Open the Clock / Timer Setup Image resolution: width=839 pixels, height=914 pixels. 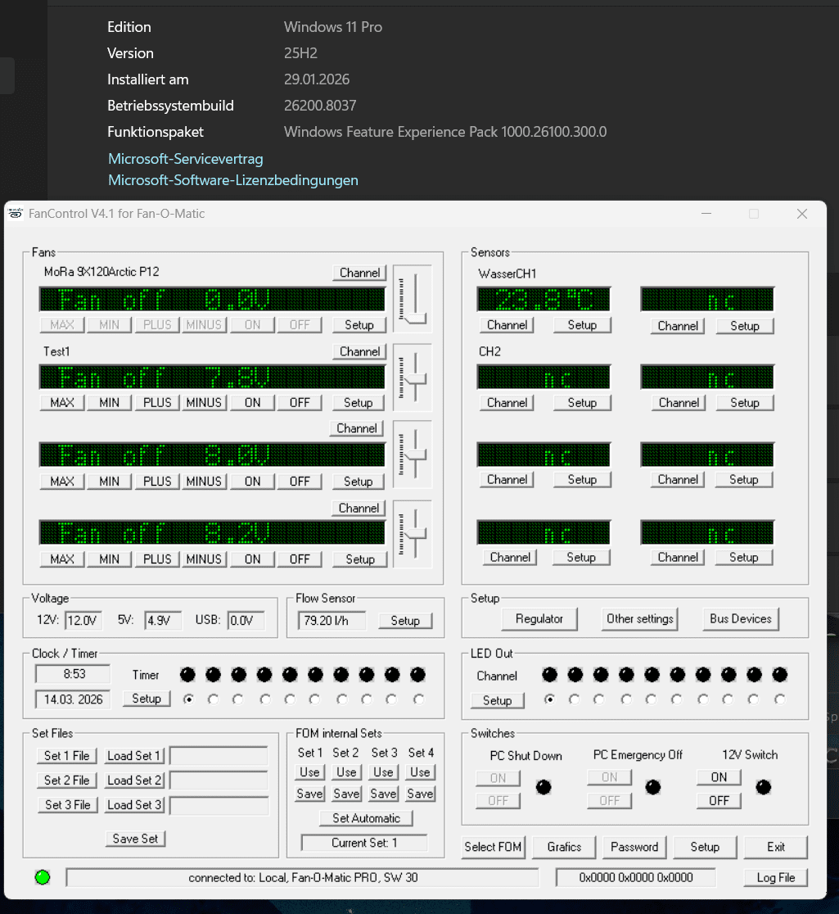(147, 699)
